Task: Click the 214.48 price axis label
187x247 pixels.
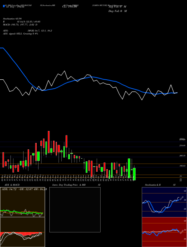Action: (182, 146)
